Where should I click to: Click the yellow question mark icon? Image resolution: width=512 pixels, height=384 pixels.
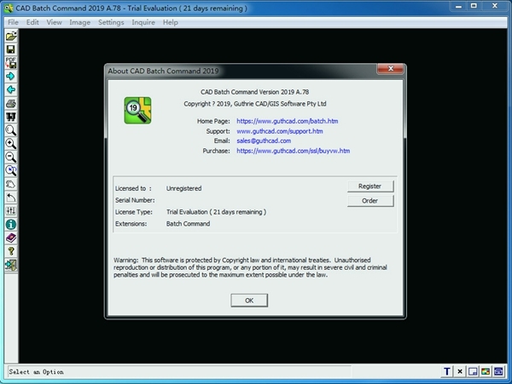point(11,251)
